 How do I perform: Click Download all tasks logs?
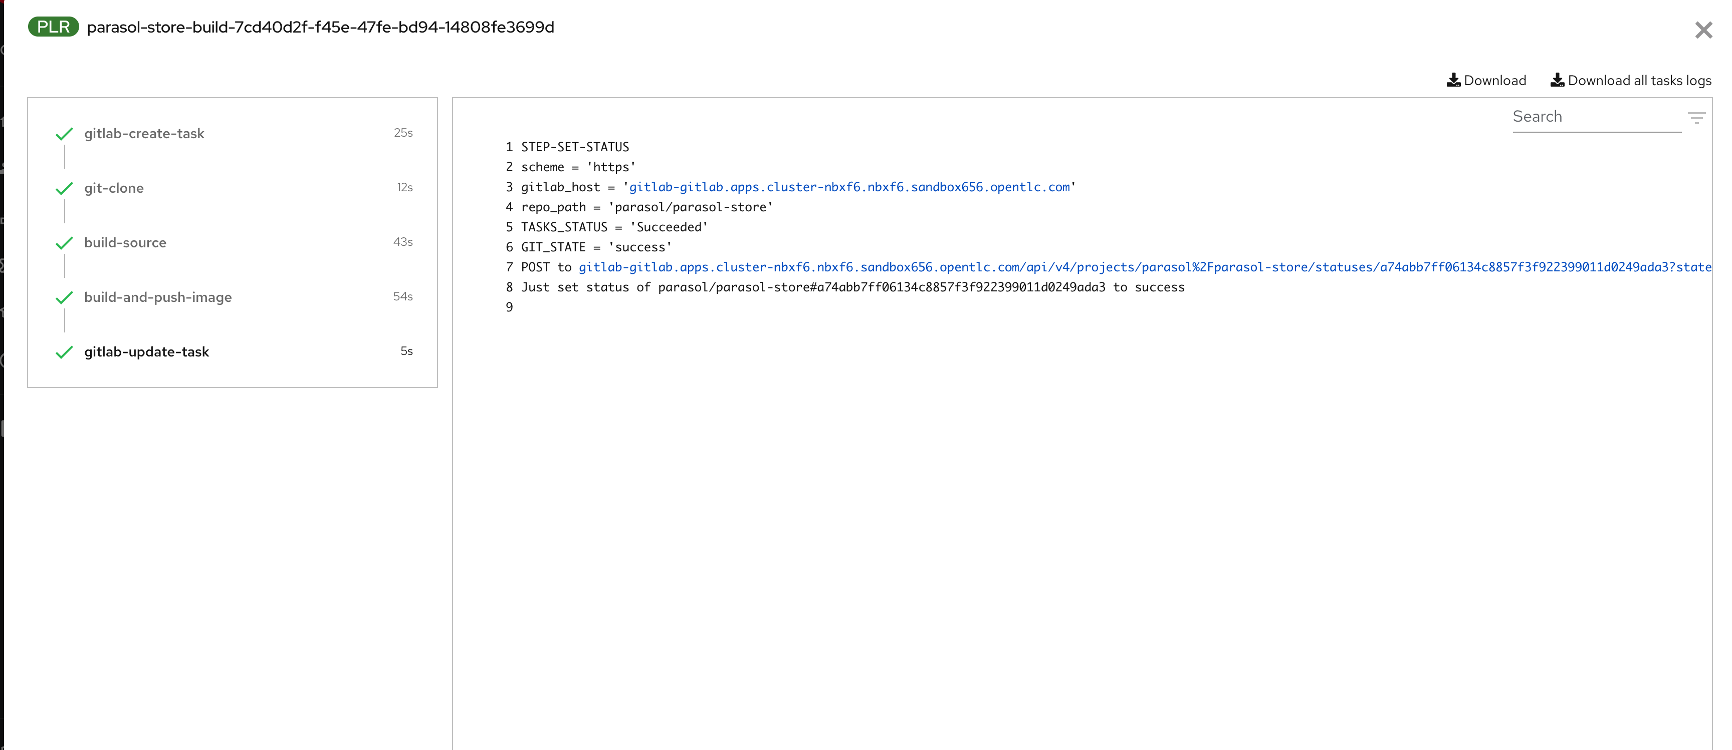coord(1631,81)
